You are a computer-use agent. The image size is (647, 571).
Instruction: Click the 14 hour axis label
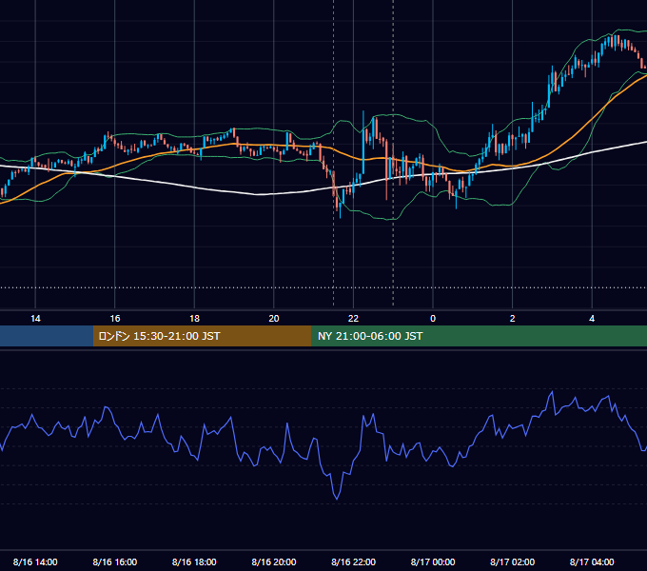(x=35, y=319)
